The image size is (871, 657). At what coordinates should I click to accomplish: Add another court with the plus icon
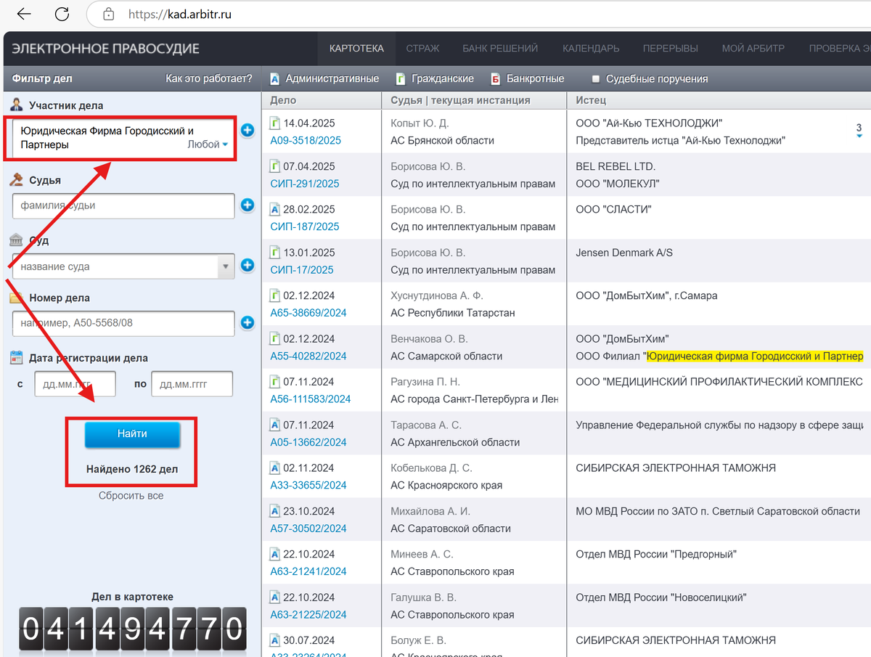click(x=248, y=266)
